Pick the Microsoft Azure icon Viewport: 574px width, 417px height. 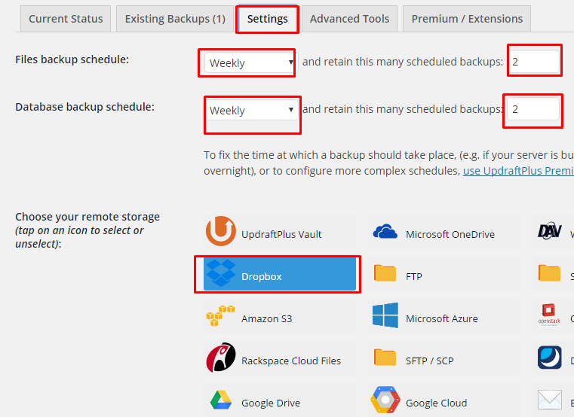click(x=385, y=315)
